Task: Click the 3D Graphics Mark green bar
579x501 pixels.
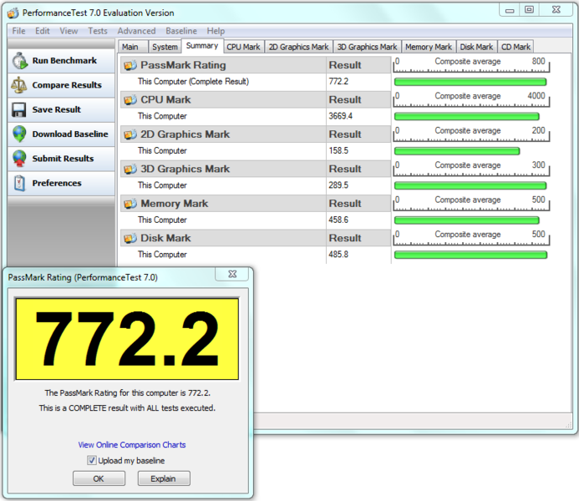Action: coord(470,185)
